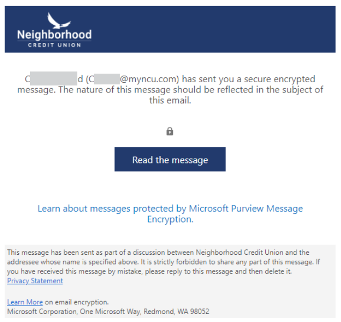Click the gray padlock icon

point(170,131)
